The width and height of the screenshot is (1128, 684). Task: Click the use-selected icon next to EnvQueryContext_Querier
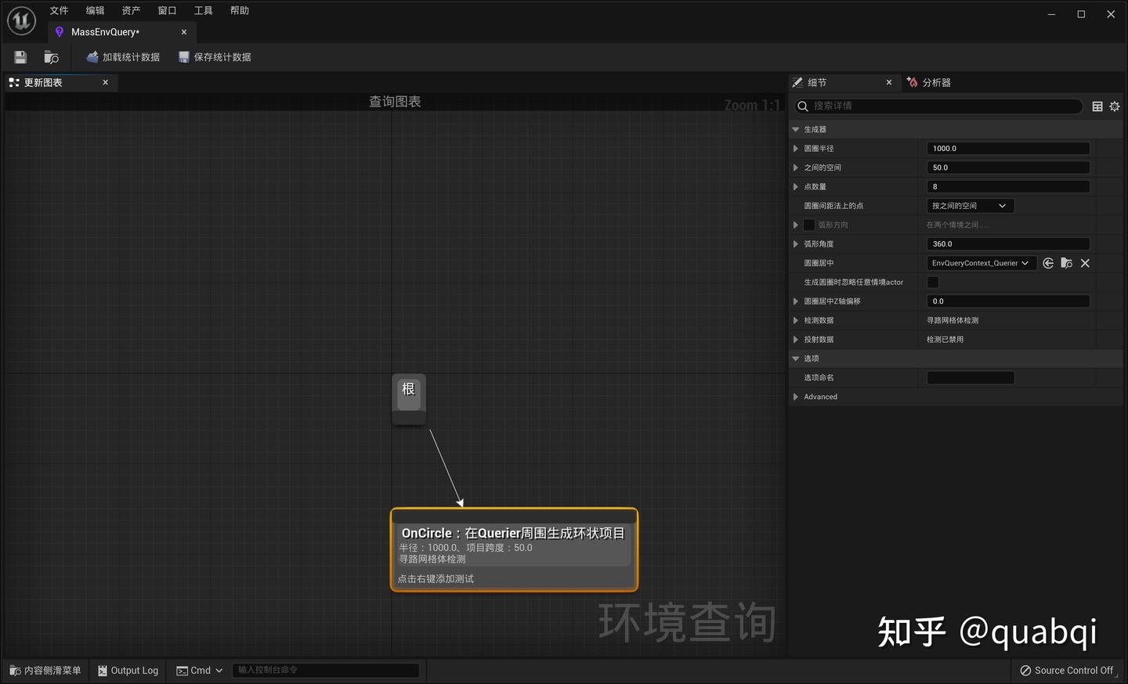(x=1048, y=263)
